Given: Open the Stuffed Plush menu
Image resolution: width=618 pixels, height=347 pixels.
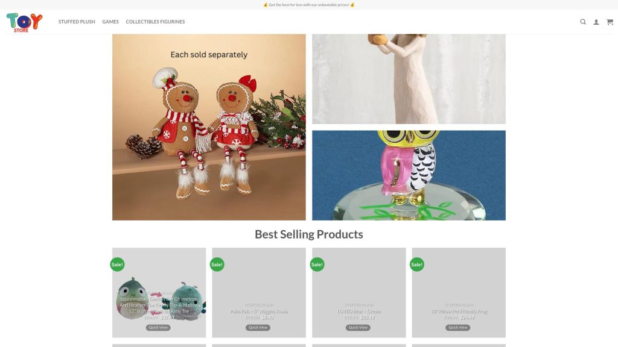Looking at the screenshot, I should (77, 22).
